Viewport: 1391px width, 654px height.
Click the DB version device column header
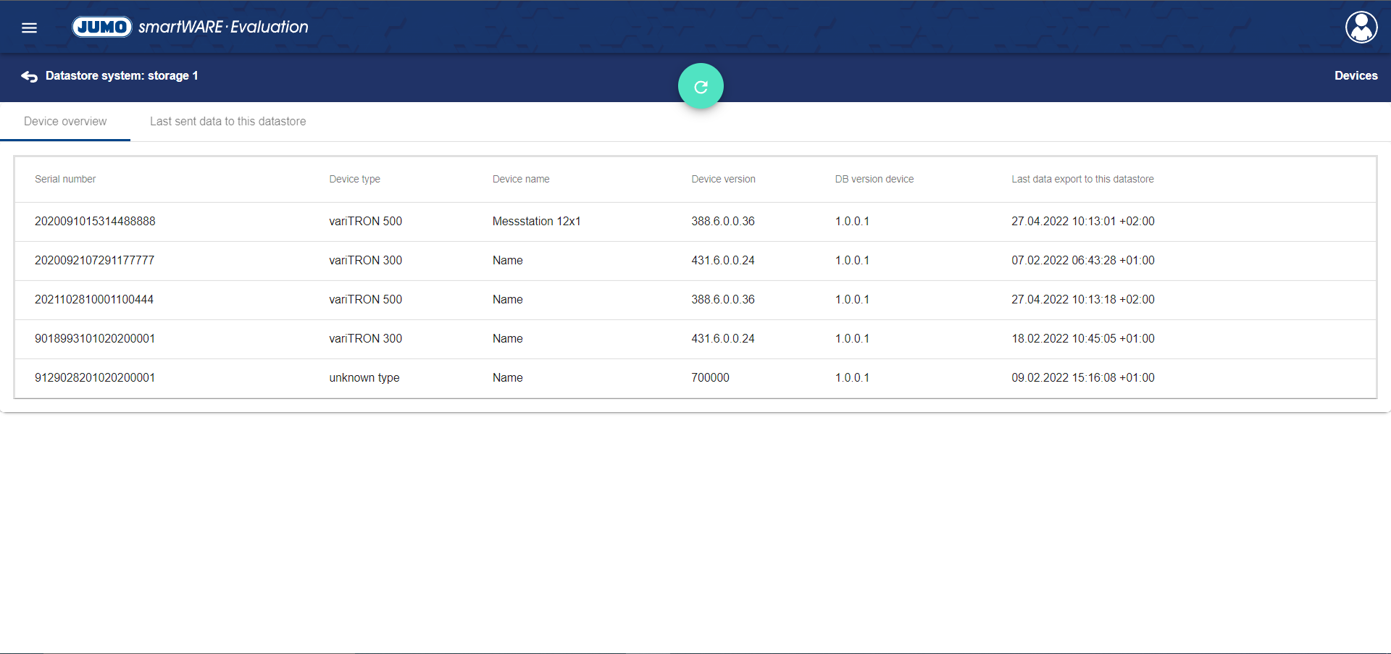(874, 179)
